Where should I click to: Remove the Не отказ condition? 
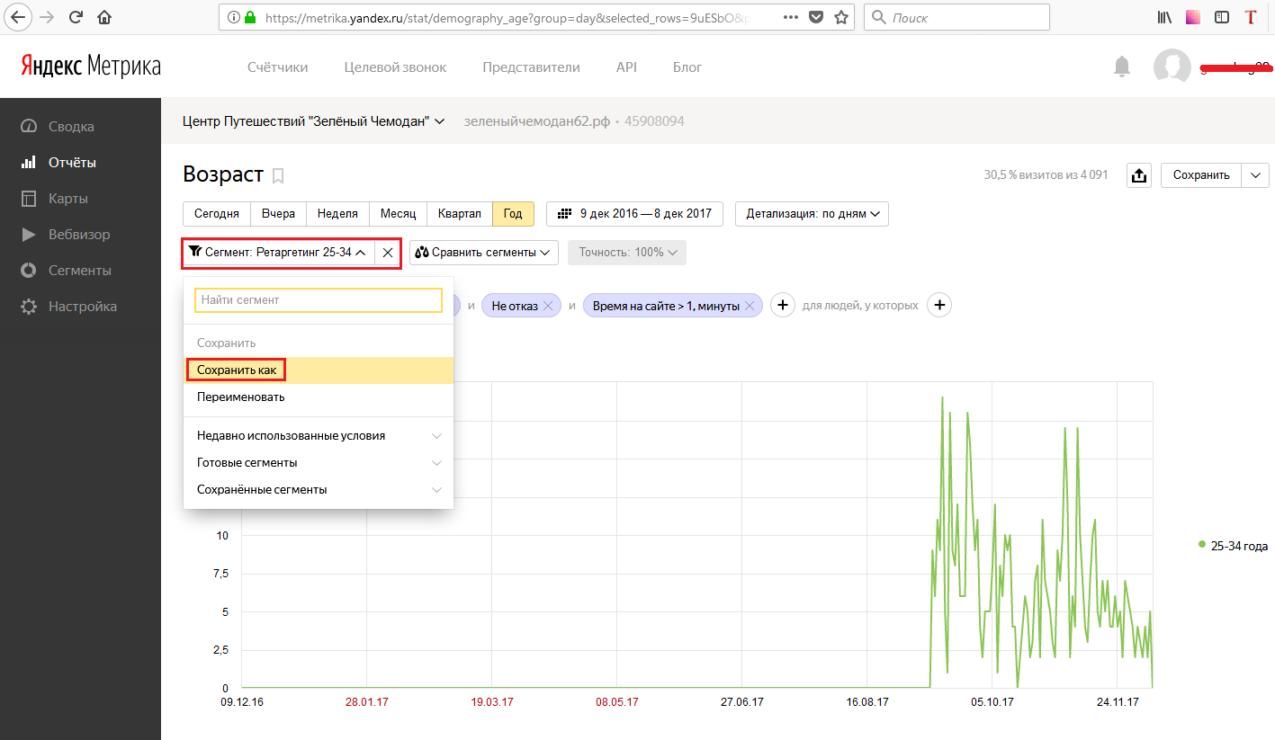tap(548, 306)
